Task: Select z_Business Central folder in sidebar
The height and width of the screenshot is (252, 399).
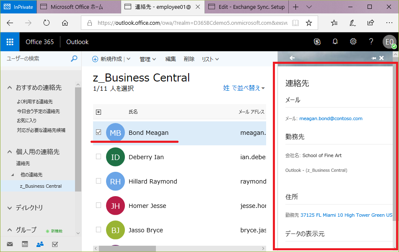Action: point(41,186)
